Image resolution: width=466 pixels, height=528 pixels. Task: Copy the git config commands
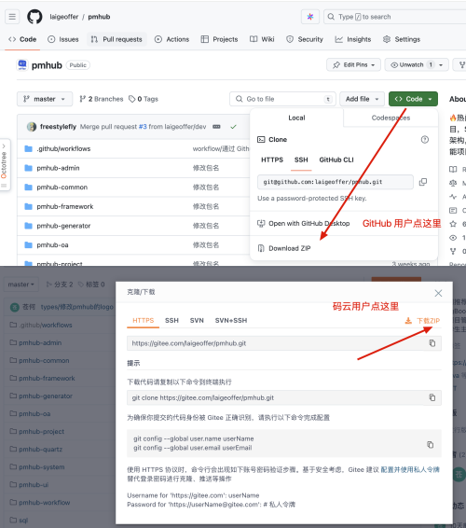[431, 444]
